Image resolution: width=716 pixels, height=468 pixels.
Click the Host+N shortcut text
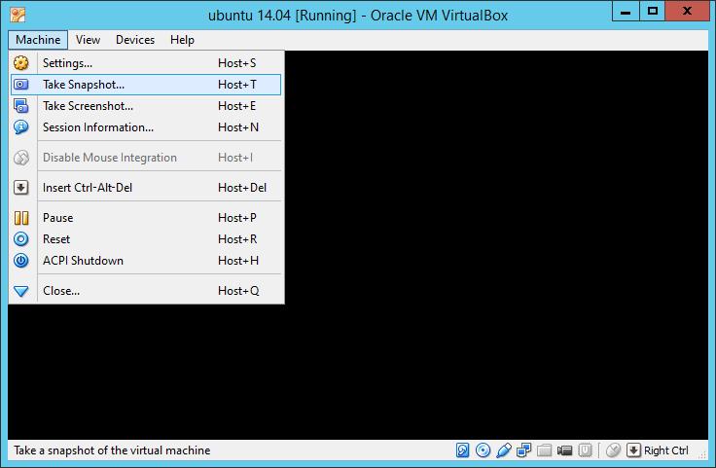[x=238, y=127]
